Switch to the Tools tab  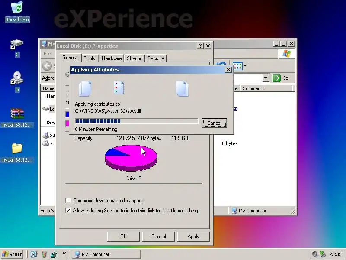90,58
